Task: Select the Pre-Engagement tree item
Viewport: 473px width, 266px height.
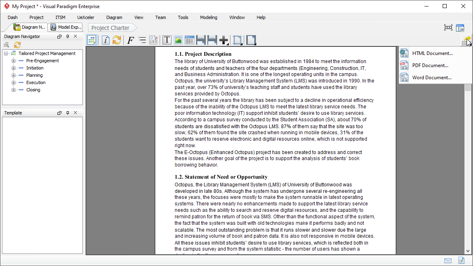Action: tap(42, 61)
